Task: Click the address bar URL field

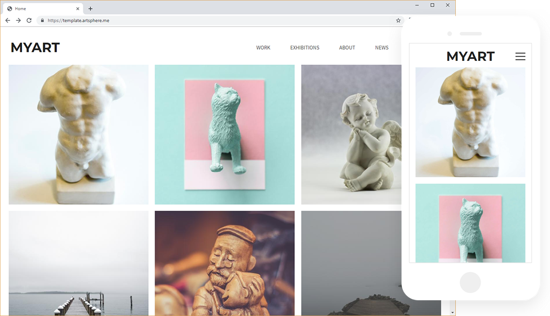Action: tap(220, 21)
